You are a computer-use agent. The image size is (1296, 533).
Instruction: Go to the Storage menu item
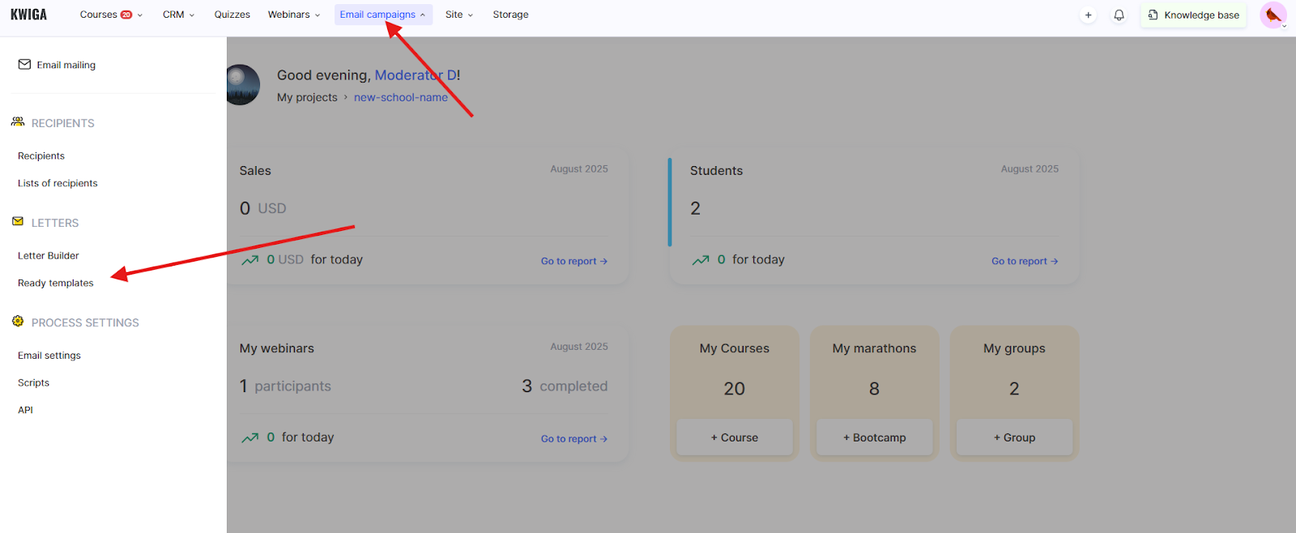pos(510,15)
